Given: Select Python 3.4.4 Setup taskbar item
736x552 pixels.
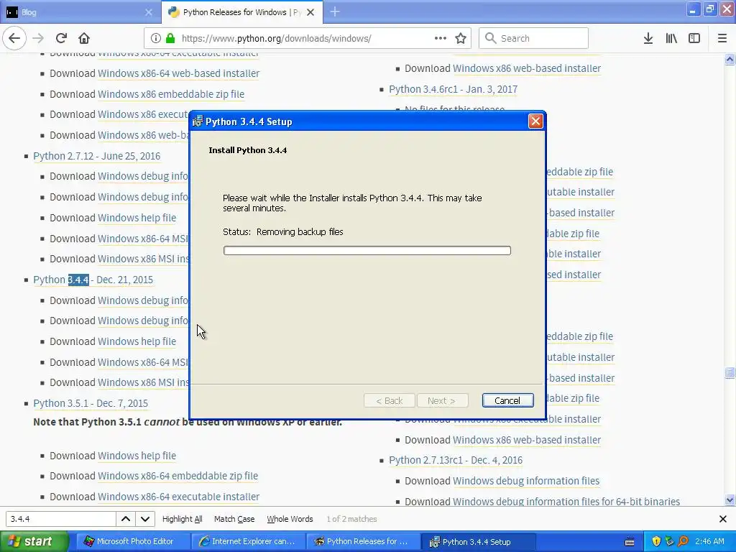Looking at the screenshot, I should pyautogui.click(x=479, y=541).
